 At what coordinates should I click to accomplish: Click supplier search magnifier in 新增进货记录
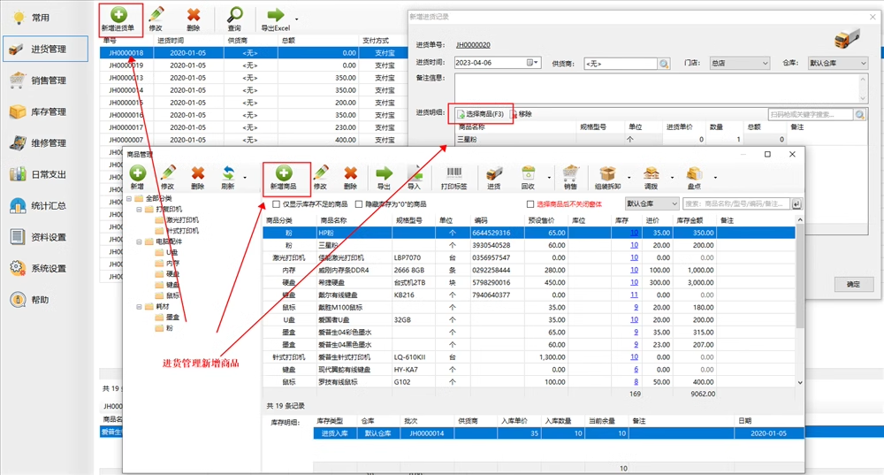click(x=664, y=64)
